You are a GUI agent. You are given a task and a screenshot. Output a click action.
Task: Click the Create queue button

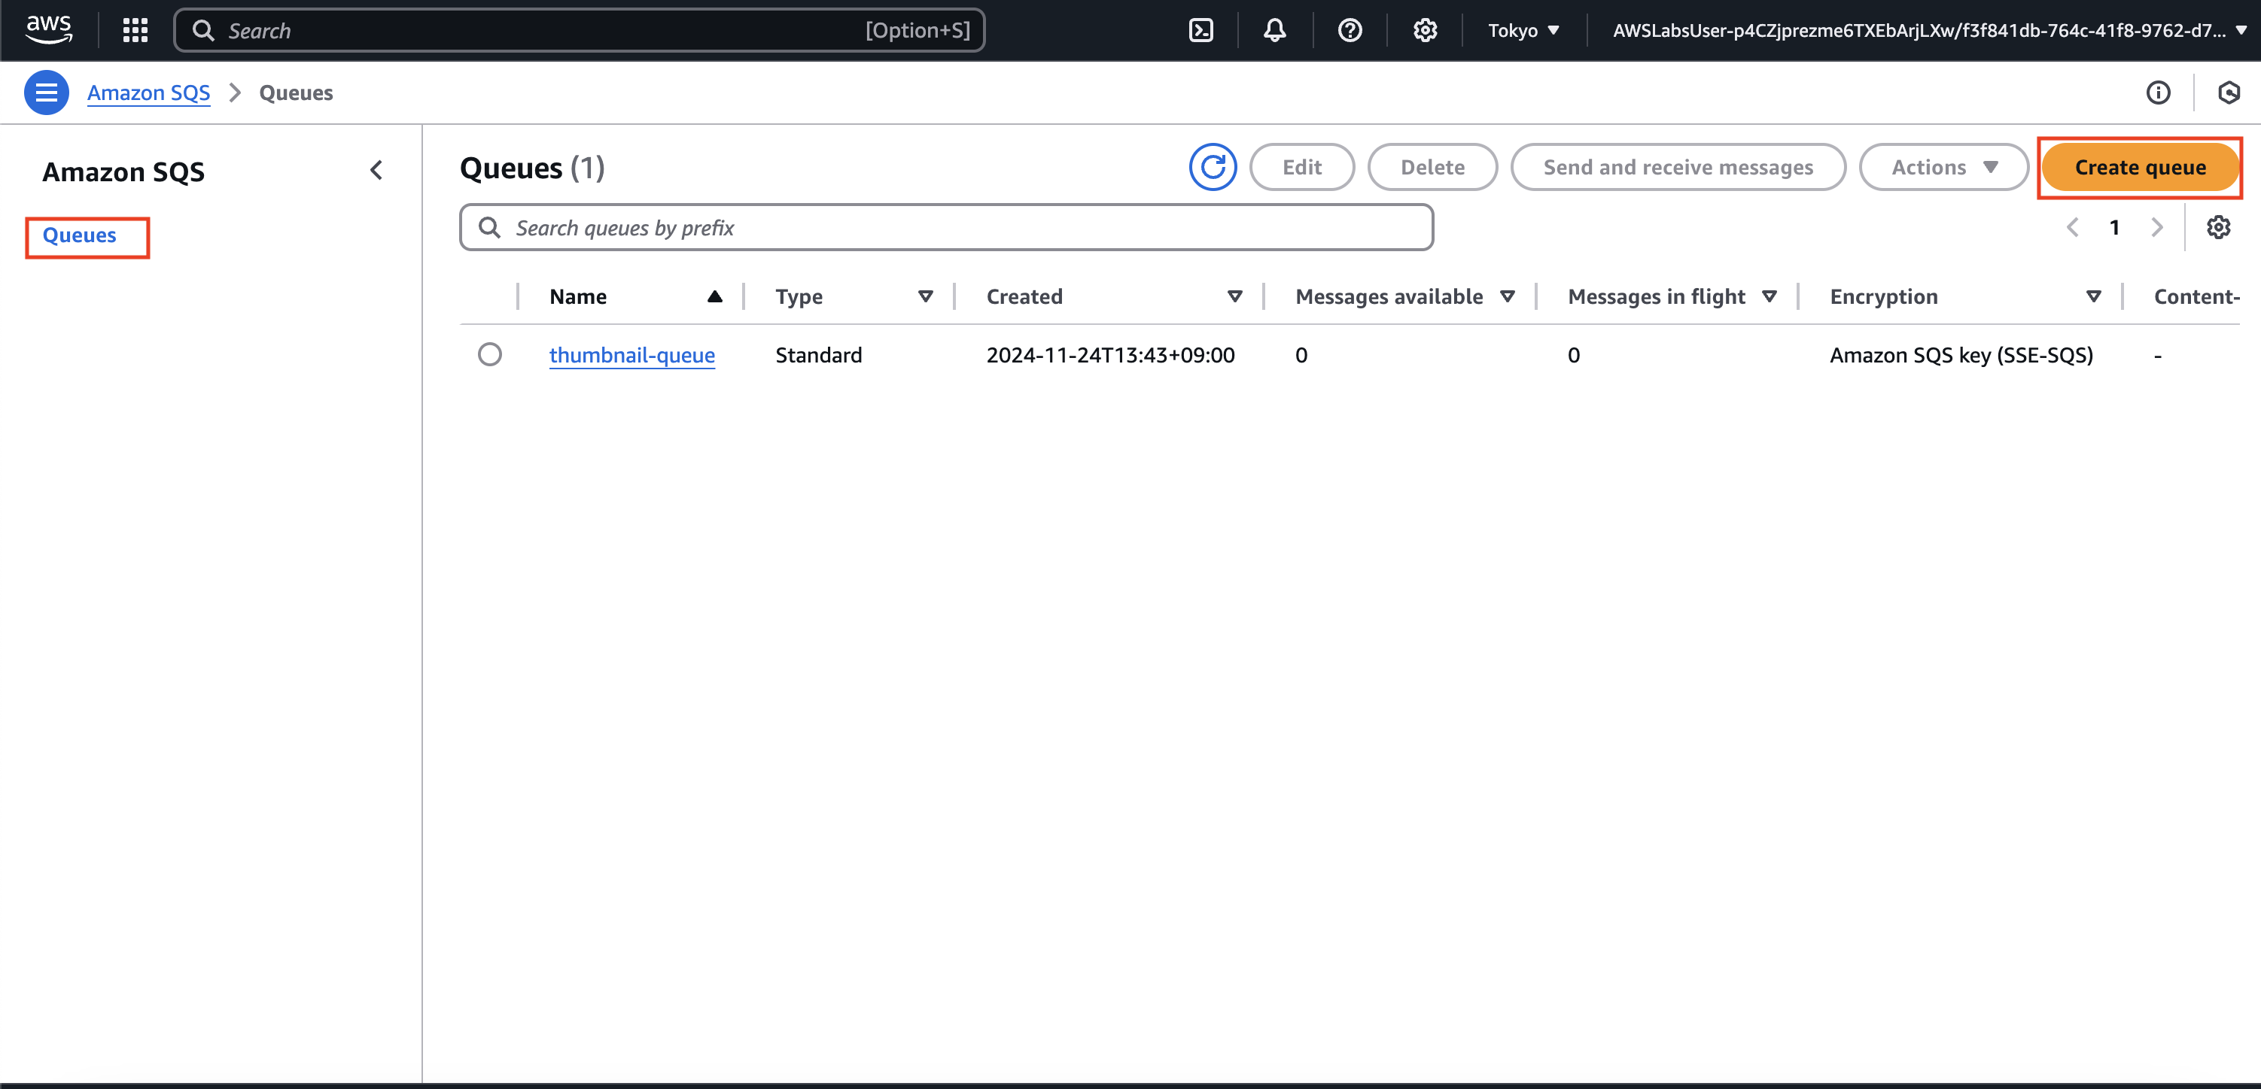coord(2140,167)
